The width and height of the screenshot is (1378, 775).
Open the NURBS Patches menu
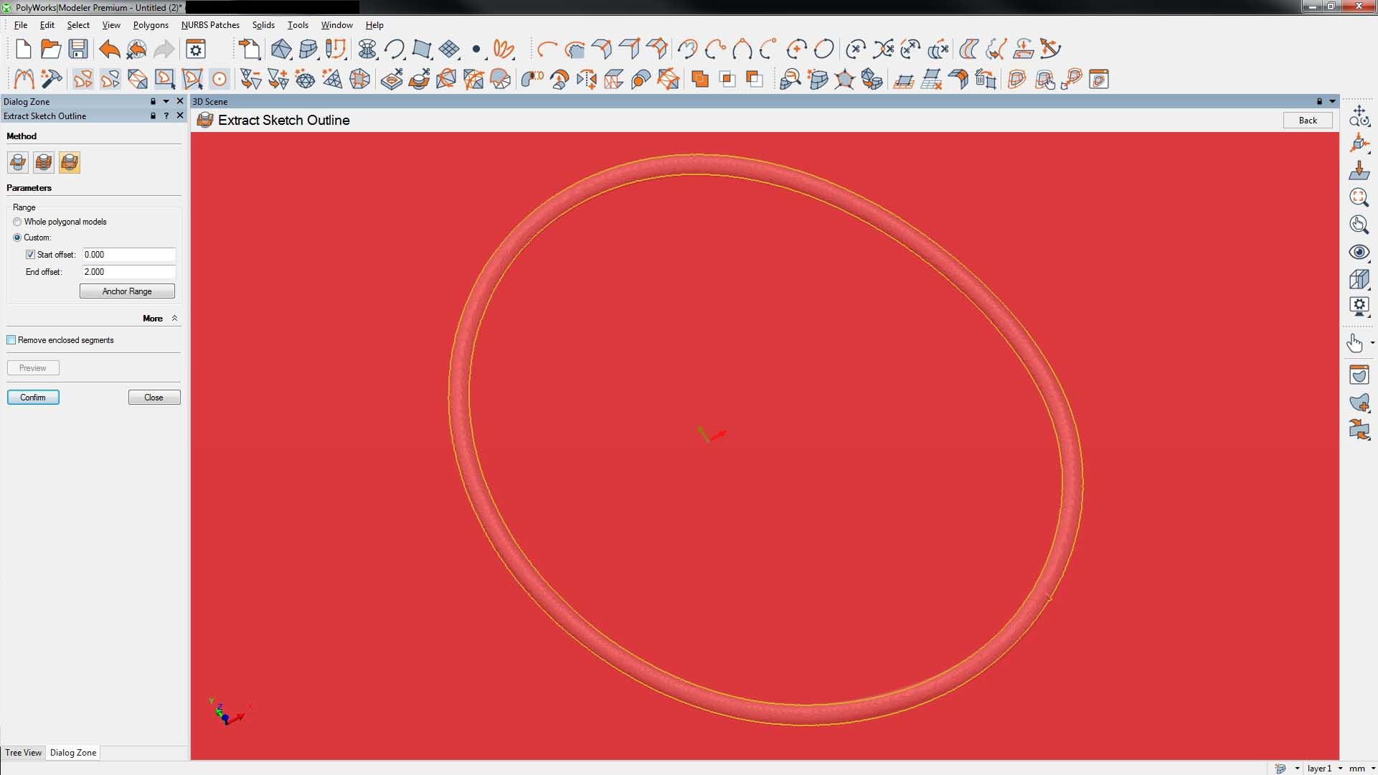click(210, 24)
